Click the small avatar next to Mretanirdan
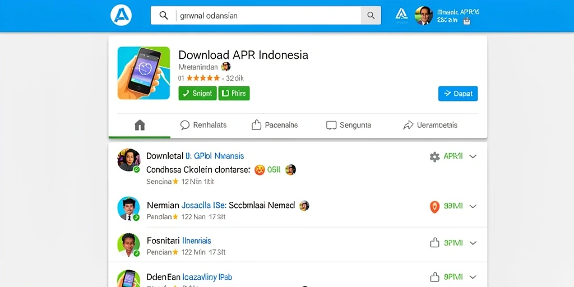 pyautogui.click(x=226, y=67)
